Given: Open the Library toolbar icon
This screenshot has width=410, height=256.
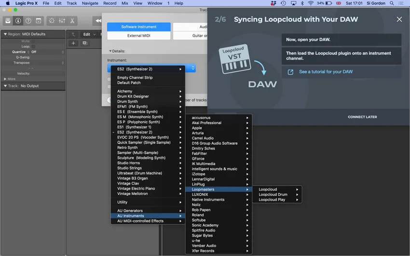Looking at the screenshot, I should tap(8, 21).
